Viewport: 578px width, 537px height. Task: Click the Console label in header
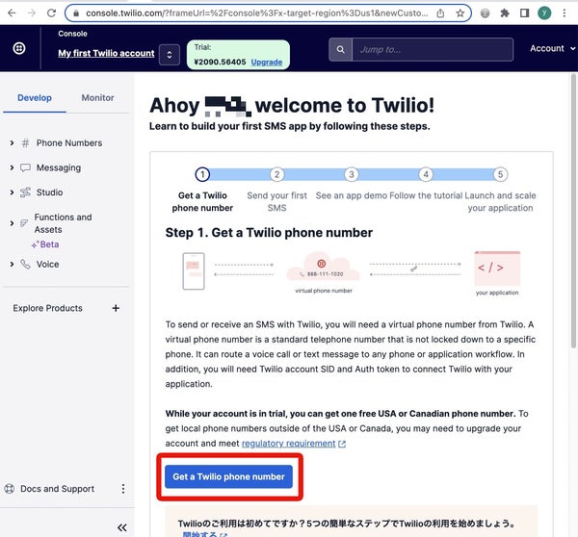(x=72, y=34)
